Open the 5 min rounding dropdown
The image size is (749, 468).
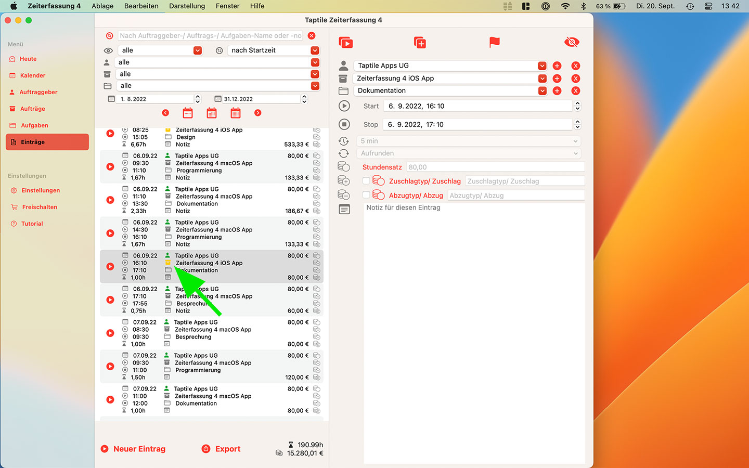469,141
